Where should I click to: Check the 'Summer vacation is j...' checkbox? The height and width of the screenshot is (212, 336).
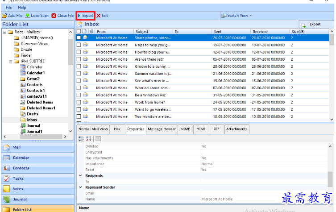(79, 74)
